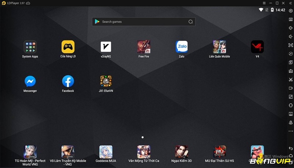Tap the Wi-Fi status icon
Viewport: 294px width, 168px height.
click(x=261, y=10)
